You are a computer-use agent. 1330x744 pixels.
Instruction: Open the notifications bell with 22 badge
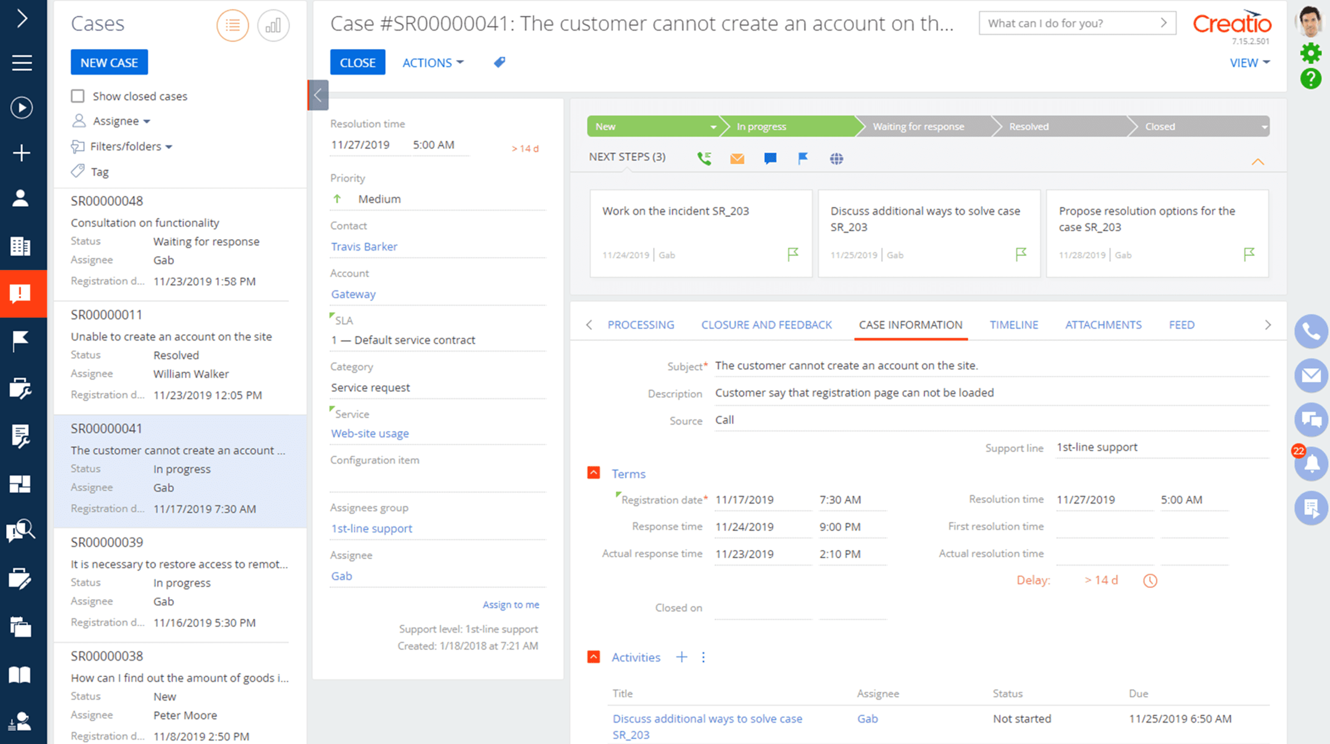[1311, 463]
